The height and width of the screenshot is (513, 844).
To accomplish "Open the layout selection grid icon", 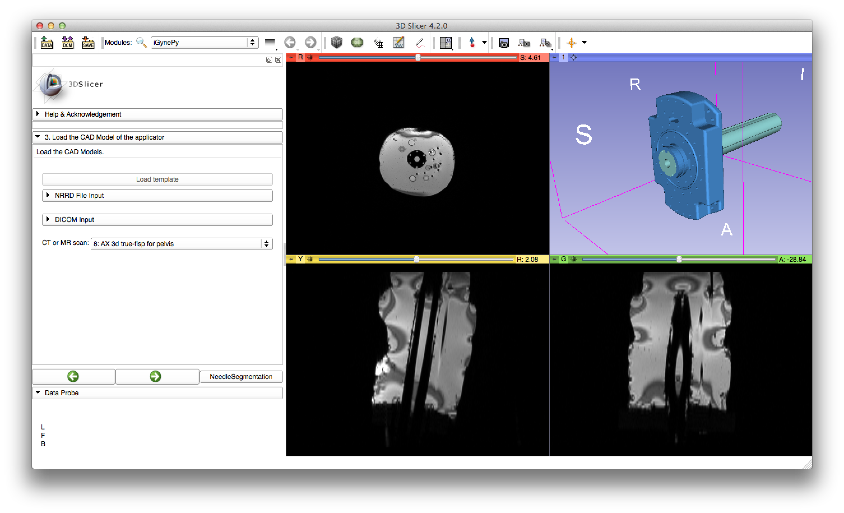I will click(x=446, y=43).
